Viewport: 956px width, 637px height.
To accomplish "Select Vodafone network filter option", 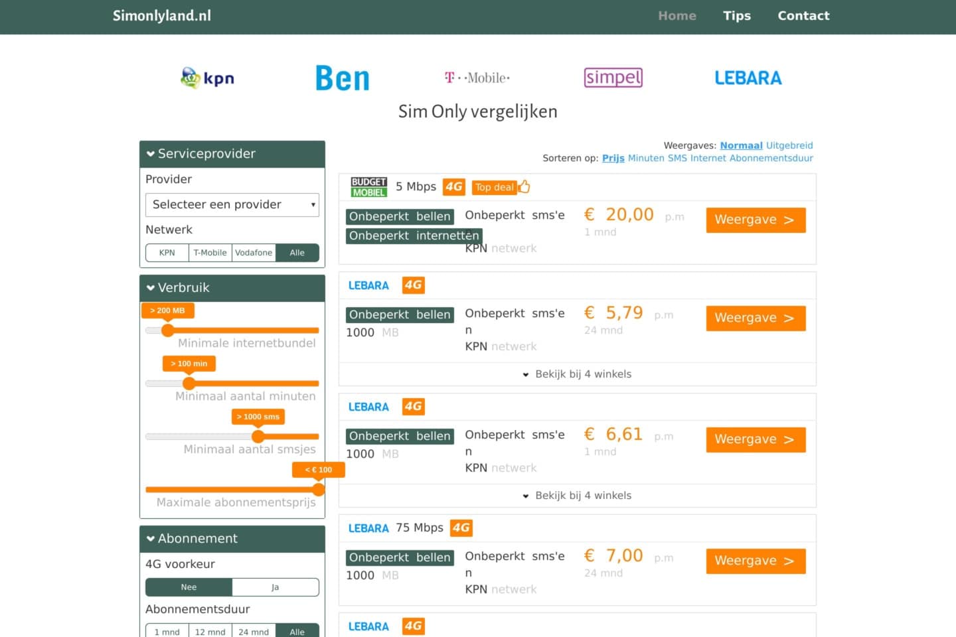I will click(x=254, y=253).
